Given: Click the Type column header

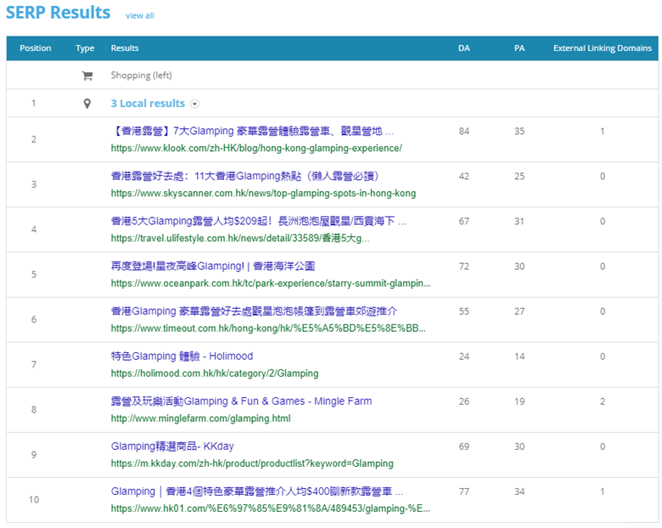Looking at the screenshot, I should point(85,48).
